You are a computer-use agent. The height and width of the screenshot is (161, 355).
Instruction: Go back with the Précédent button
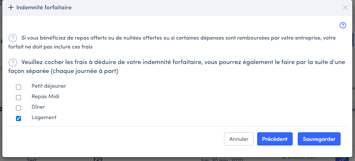275,139
